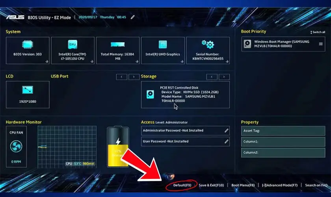Click the Asset Tag field
The image size is (331, 197).
pos(283,131)
